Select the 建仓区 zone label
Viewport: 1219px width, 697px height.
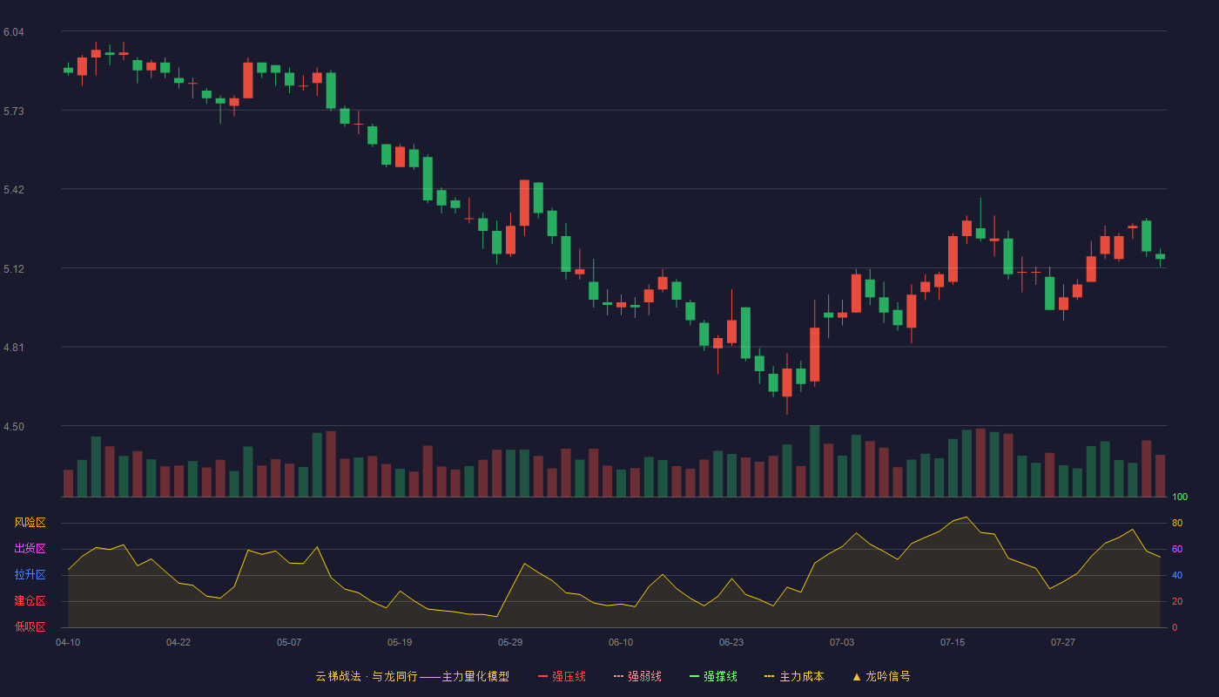pos(30,601)
